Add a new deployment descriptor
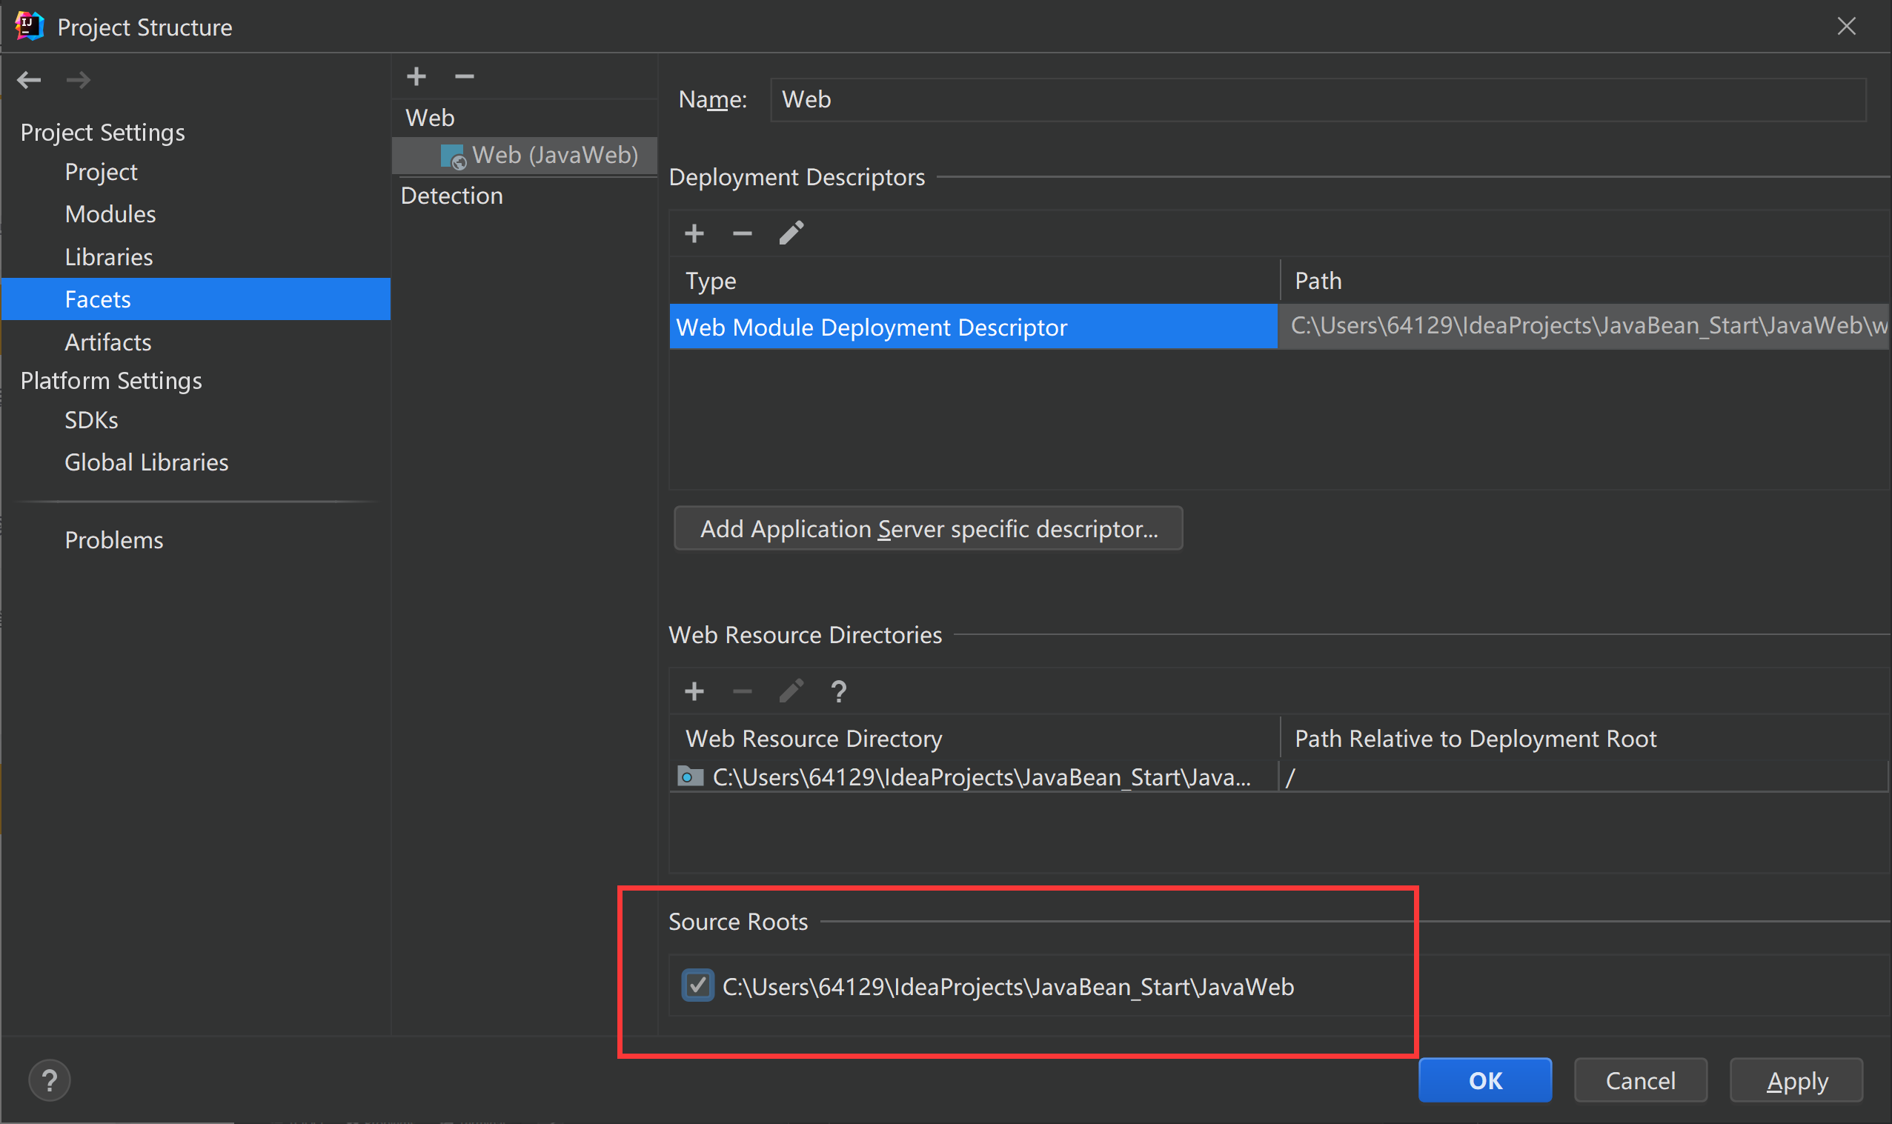 tap(694, 233)
